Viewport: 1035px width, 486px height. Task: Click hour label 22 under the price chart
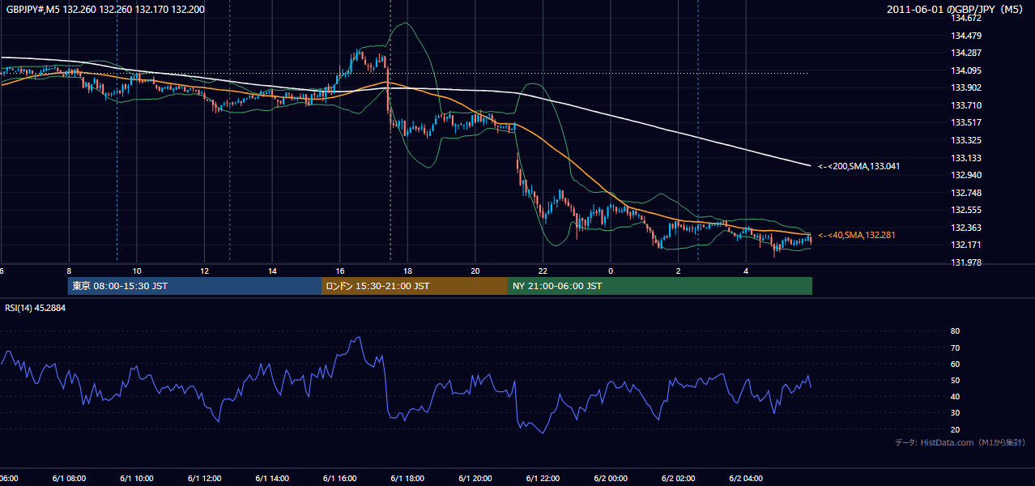543,271
